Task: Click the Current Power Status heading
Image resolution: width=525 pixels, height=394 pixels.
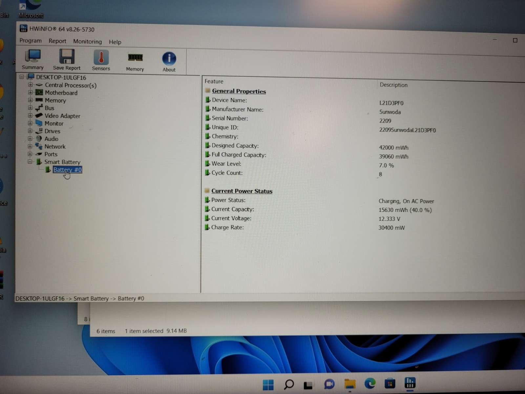Action: click(242, 191)
